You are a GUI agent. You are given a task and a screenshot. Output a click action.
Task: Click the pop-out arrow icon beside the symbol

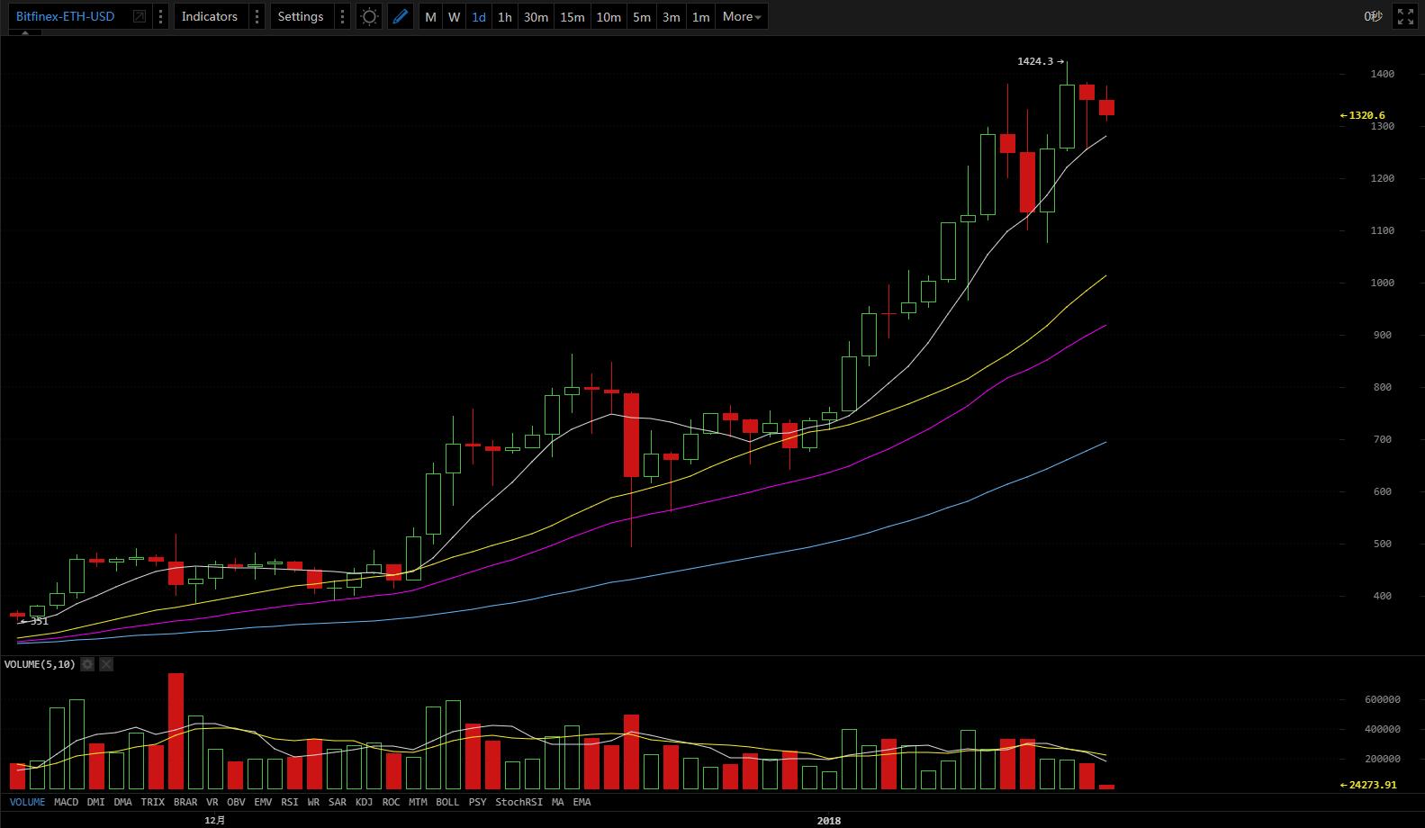140,16
